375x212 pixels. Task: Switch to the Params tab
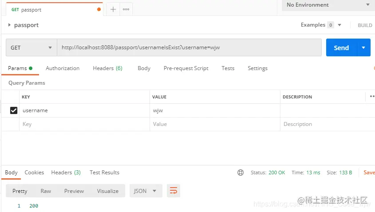click(20, 68)
